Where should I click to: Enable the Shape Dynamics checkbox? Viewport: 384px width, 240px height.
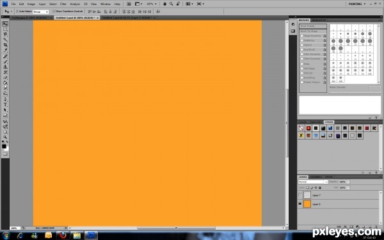coord(302,36)
